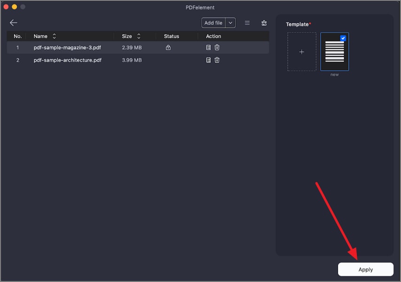Click the Action column header
This screenshot has width=401, height=282.
coord(214,36)
